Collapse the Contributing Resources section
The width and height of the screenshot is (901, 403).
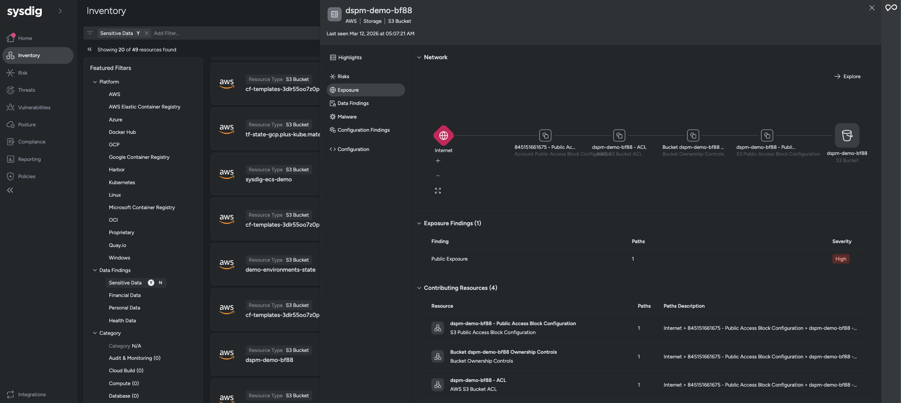(419, 288)
